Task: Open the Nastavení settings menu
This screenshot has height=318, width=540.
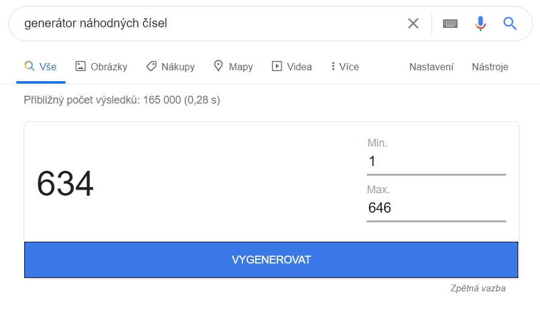Action: (431, 67)
